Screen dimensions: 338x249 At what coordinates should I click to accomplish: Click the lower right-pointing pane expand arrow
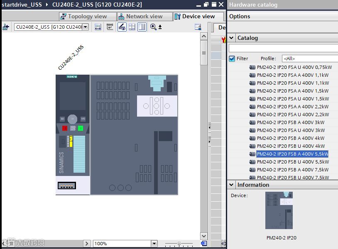tap(210, 142)
